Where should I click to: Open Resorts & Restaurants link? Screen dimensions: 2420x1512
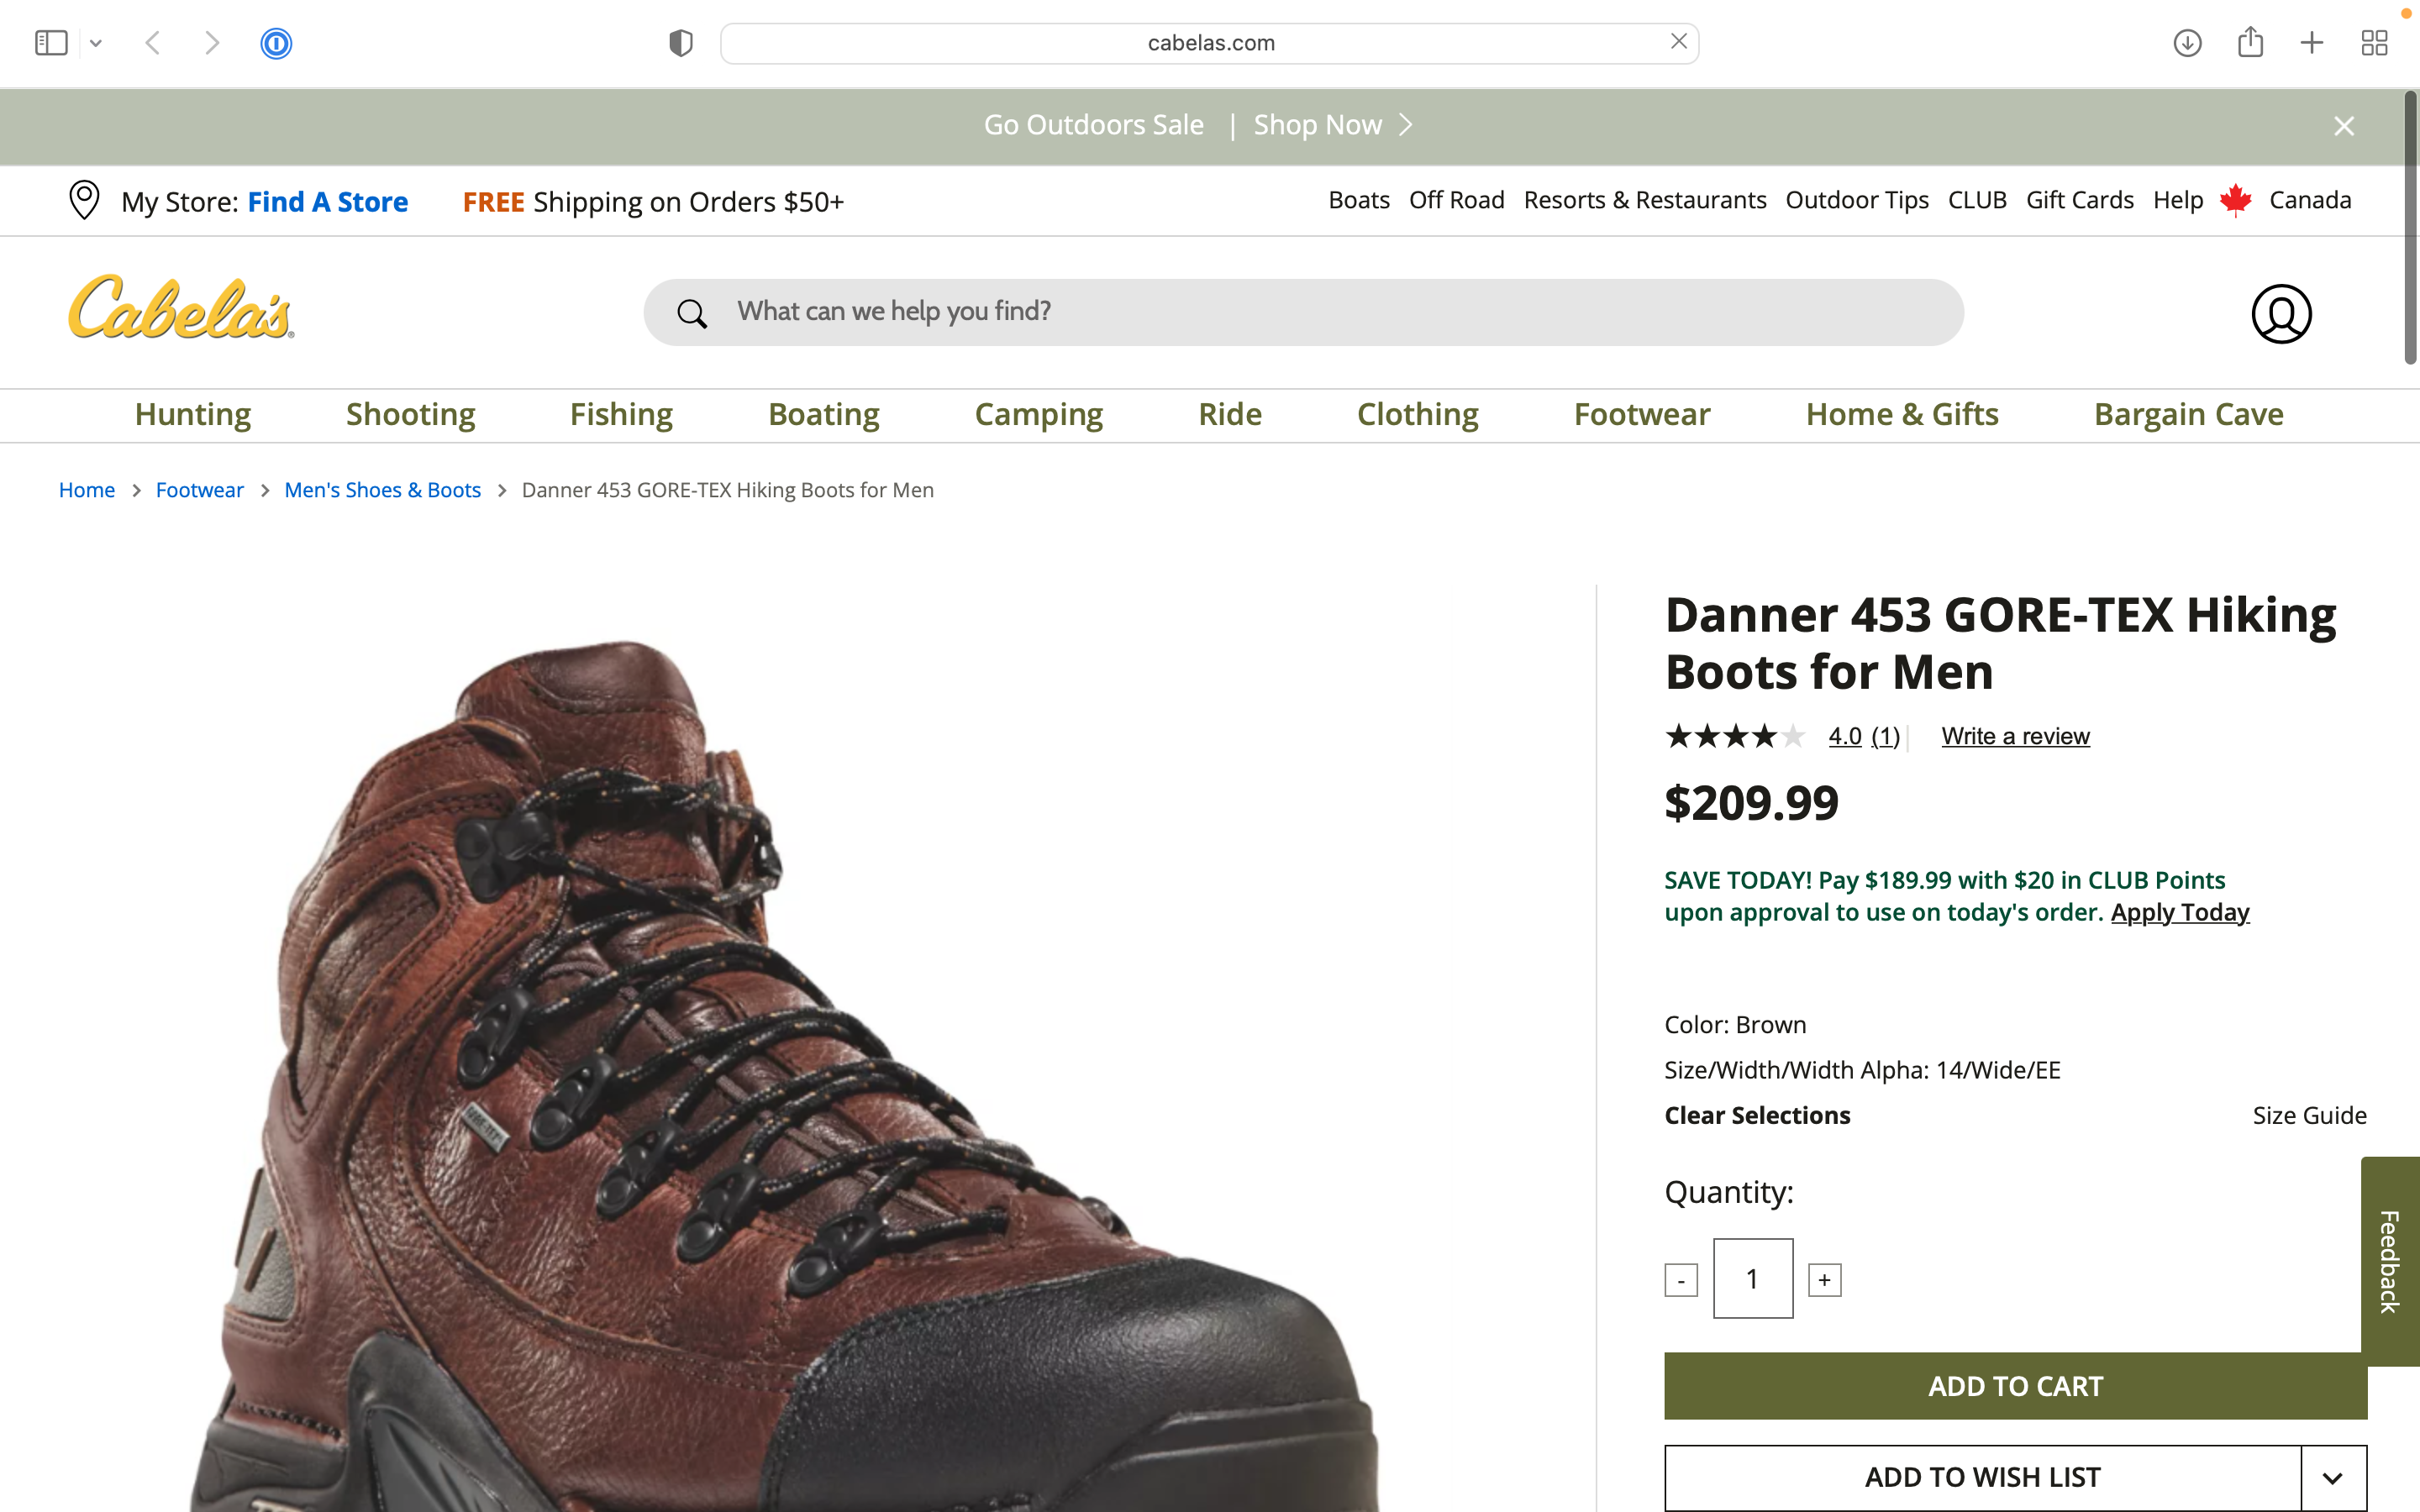click(x=1644, y=200)
